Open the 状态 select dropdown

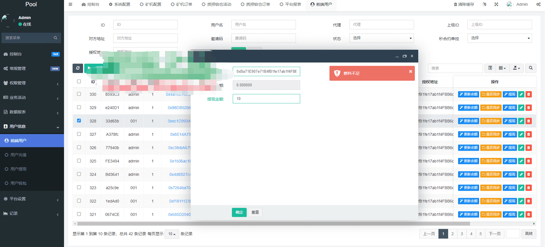click(381, 38)
